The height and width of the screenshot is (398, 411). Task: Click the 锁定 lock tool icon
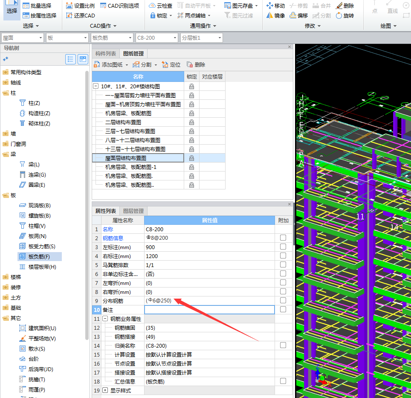(153, 15)
